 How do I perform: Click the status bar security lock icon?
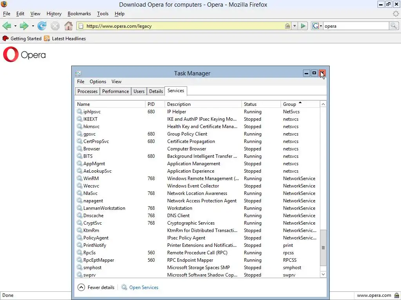tap(396, 295)
